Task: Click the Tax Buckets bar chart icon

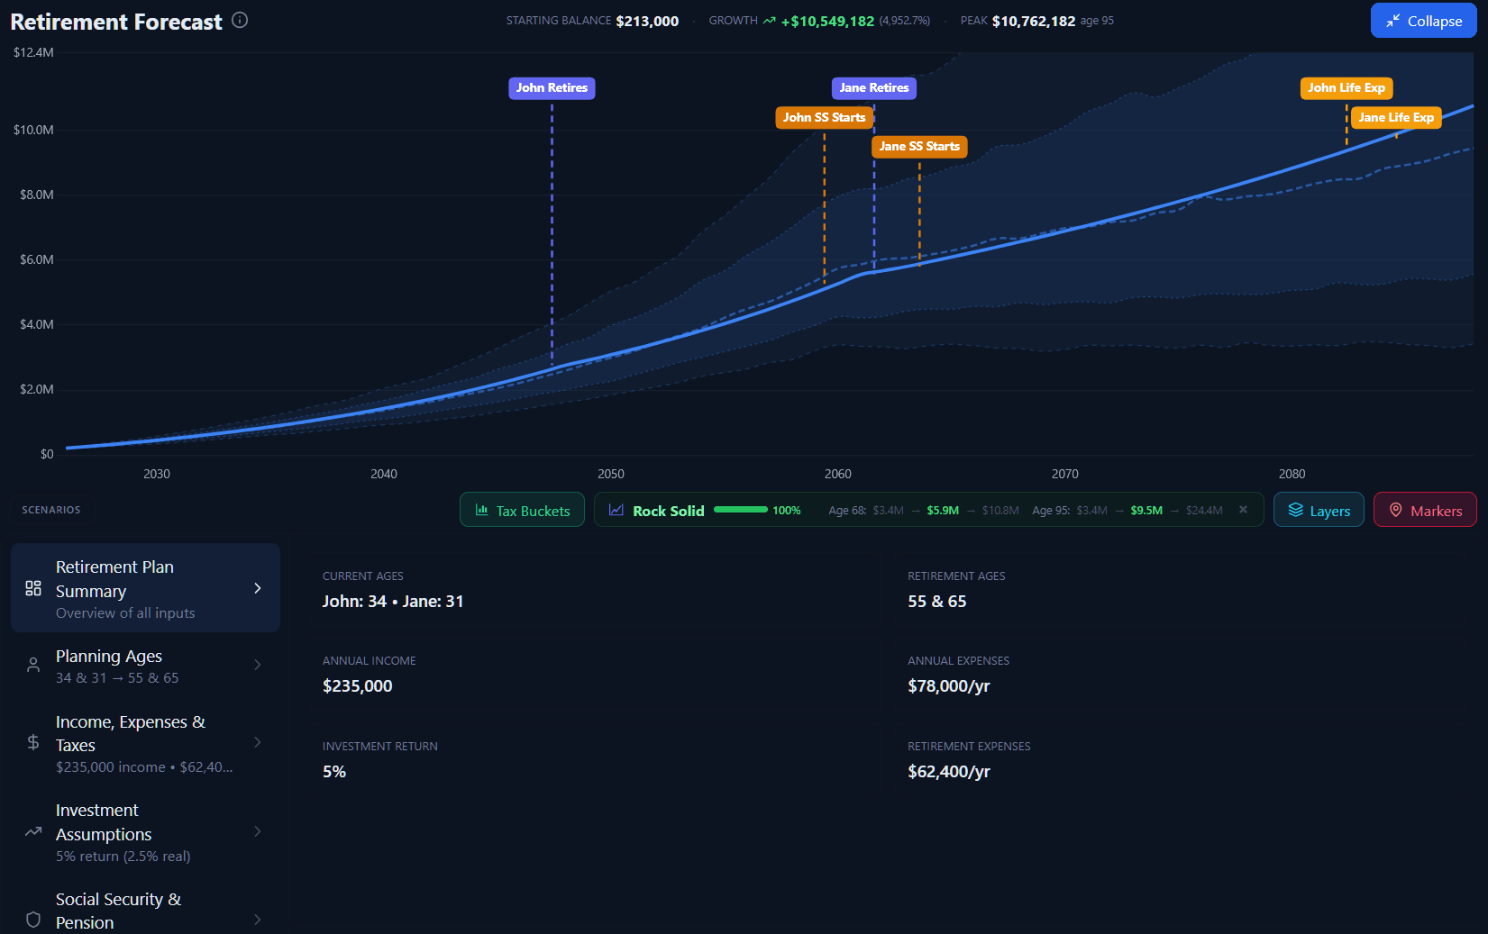Action: tap(482, 510)
